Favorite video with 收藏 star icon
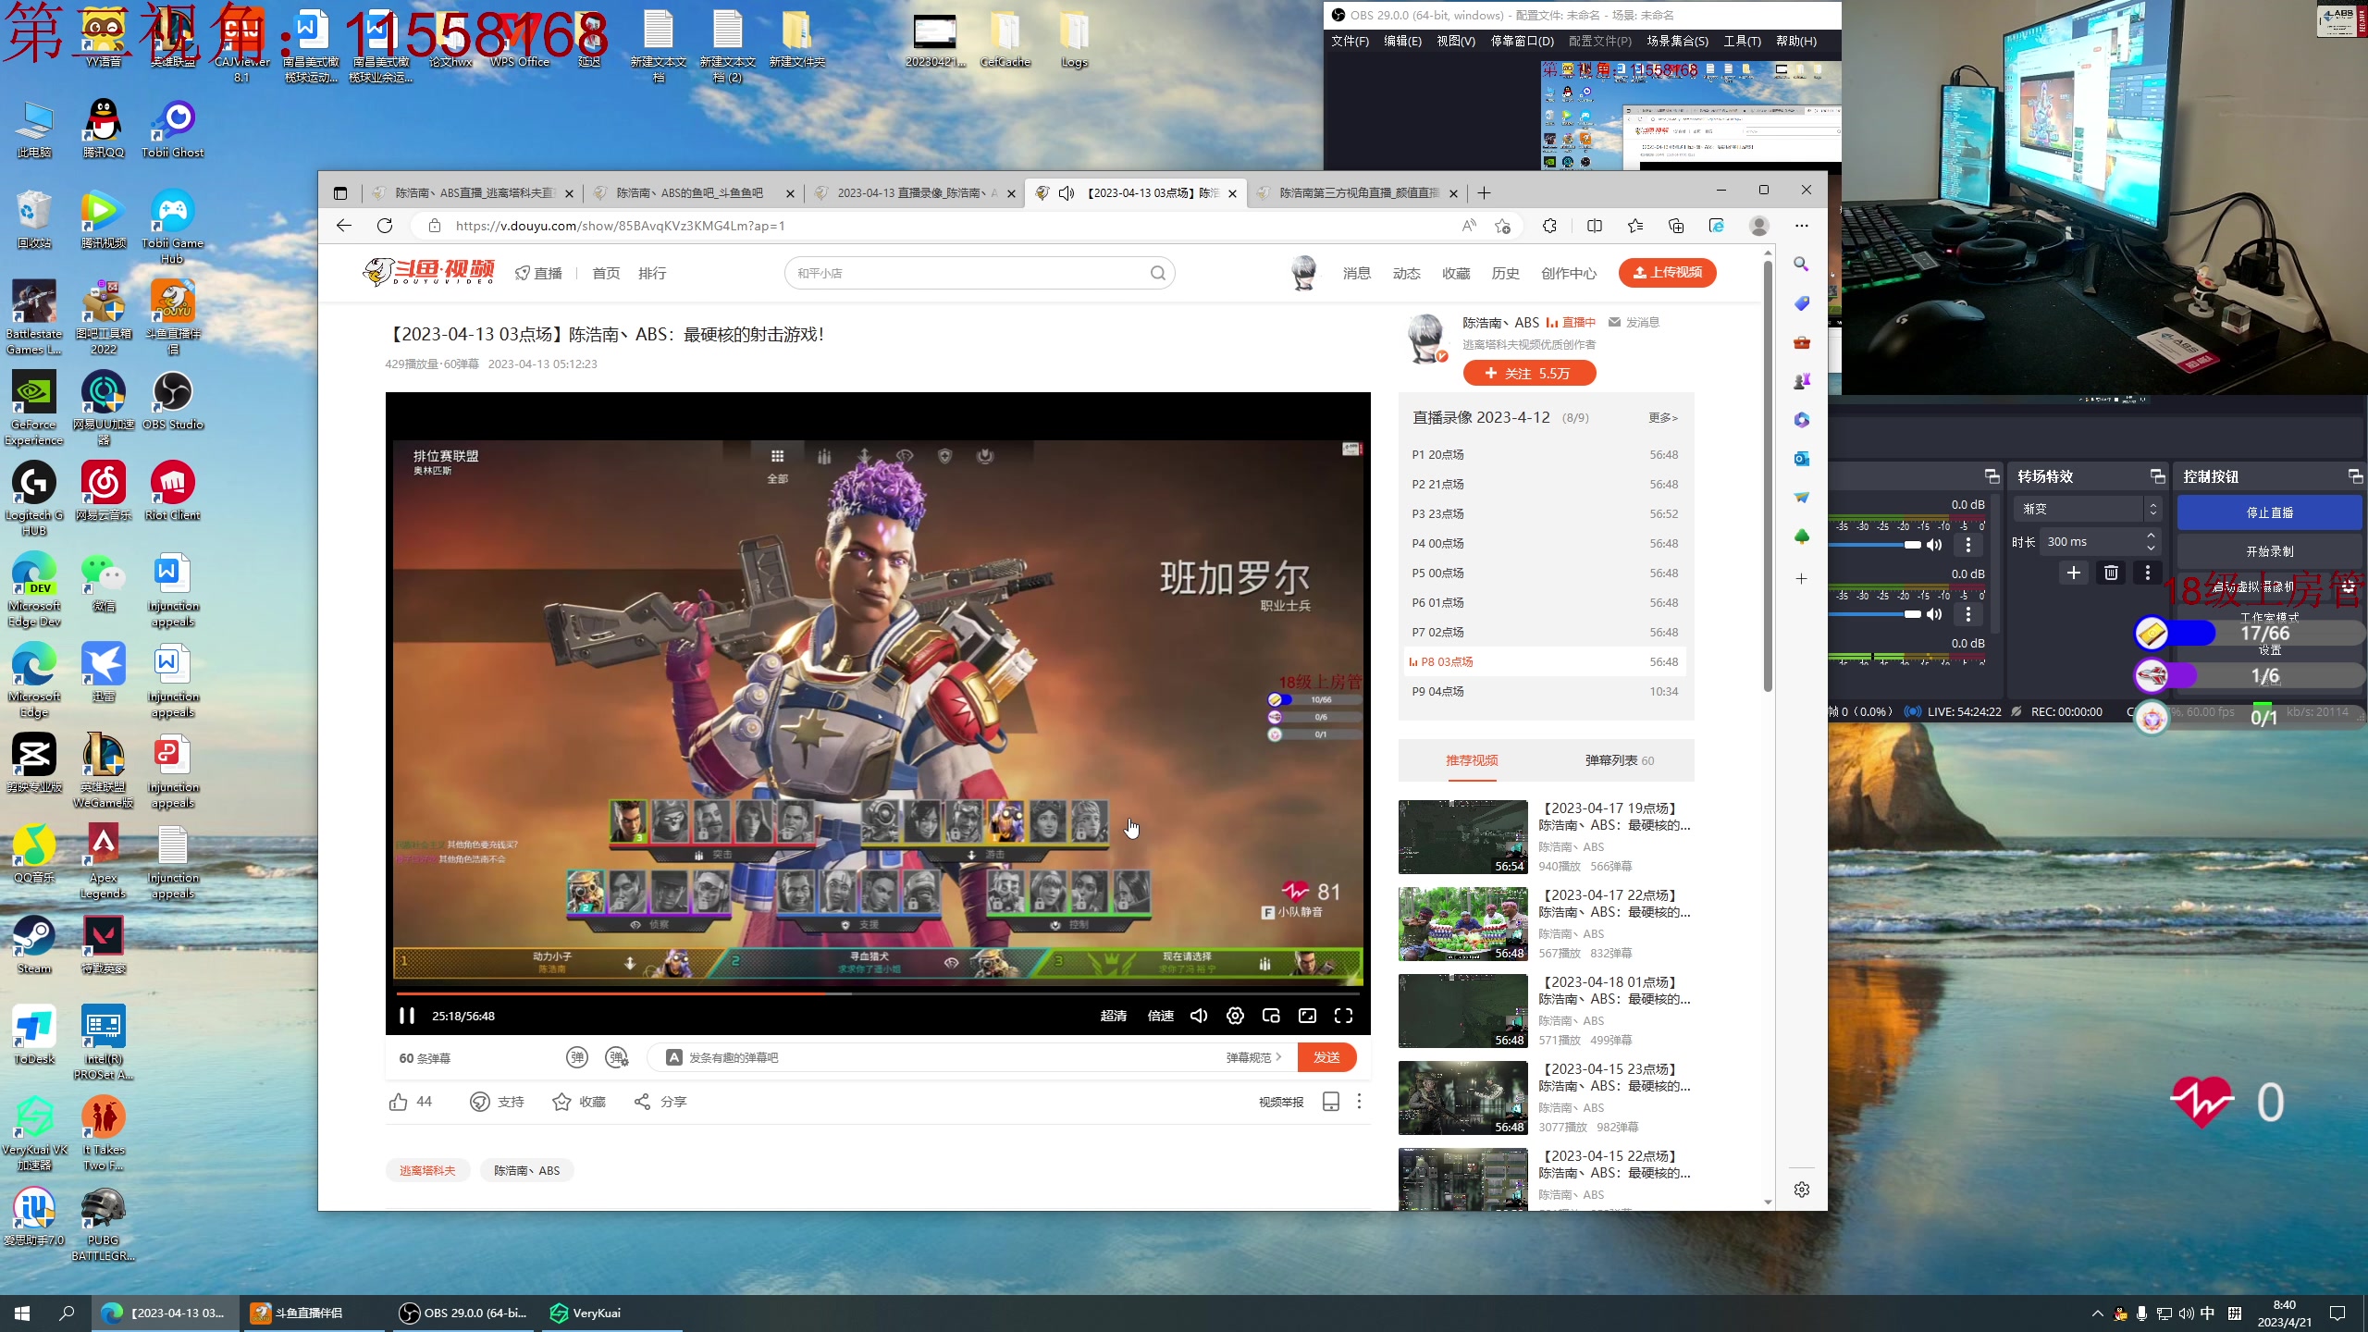2368x1332 pixels. pos(561,1102)
